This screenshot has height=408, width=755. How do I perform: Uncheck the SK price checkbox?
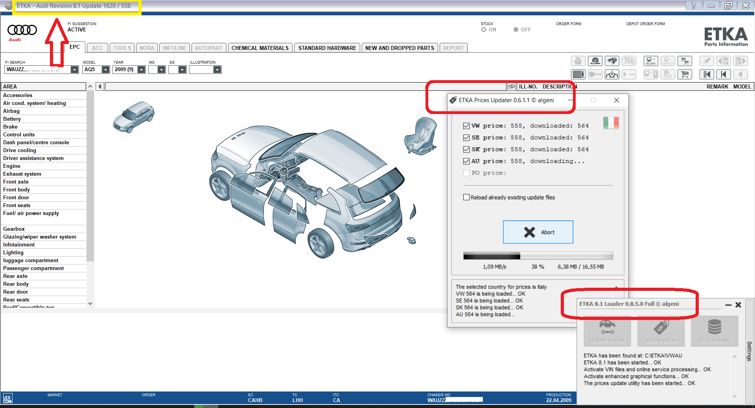tap(466, 149)
